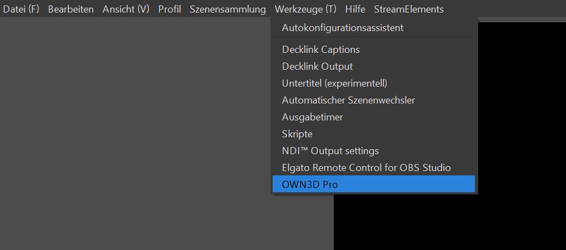Open Untertitel (experimentell) settings
Image resolution: width=566 pixels, height=250 pixels.
(x=334, y=83)
